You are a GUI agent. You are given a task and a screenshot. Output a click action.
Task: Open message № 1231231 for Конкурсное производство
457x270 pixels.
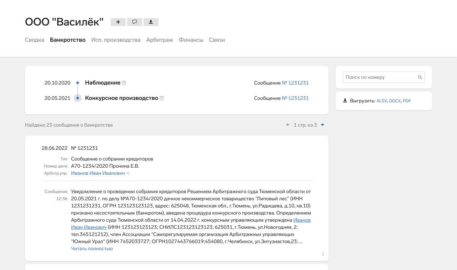295,98
